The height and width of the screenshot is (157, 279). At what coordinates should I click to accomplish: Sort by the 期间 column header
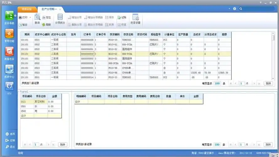tap(27, 35)
